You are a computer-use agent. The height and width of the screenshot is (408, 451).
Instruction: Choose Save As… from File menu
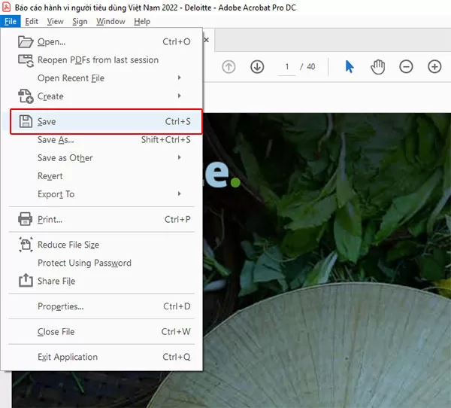pyautogui.click(x=101, y=140)
